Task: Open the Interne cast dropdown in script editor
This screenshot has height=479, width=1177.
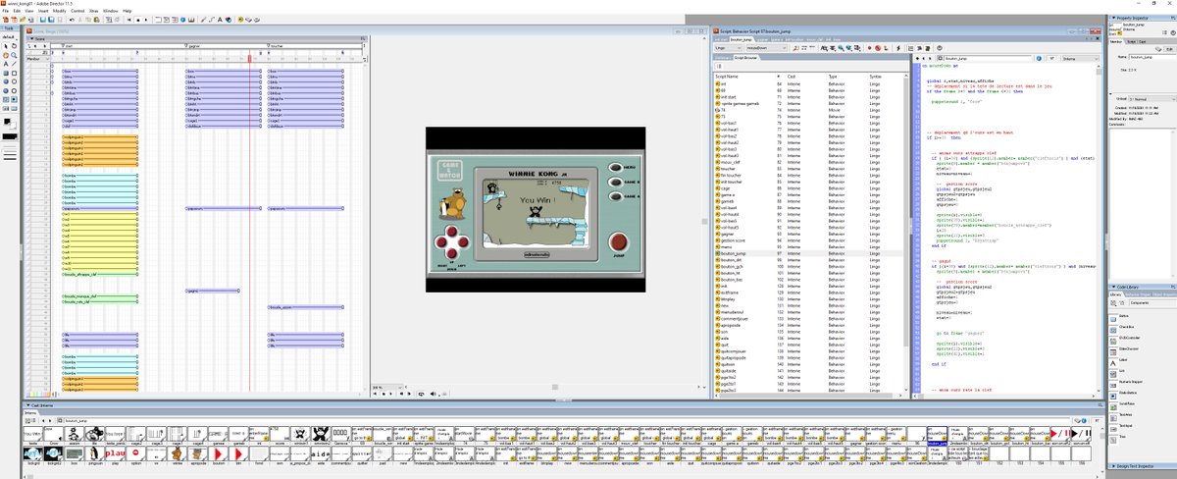Action: click(1080, 59)
